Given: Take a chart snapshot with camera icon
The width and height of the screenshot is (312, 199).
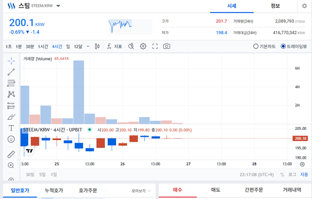Looking at the screenshot, I should [167, 46].
